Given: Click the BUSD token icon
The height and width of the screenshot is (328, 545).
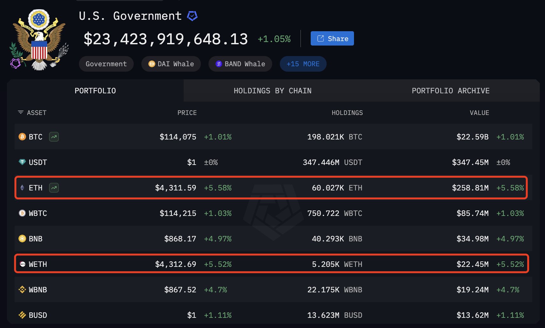Looking at the screenshot, I should (x=22, y=315).
